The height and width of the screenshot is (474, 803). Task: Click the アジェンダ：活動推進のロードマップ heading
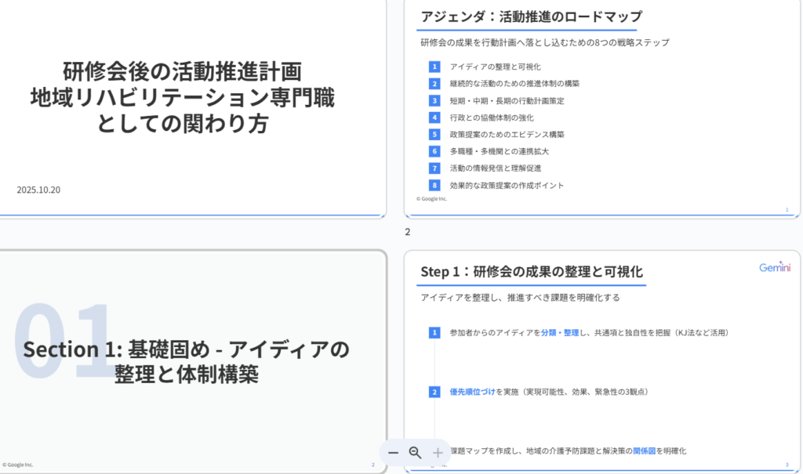tap(531, 17)
